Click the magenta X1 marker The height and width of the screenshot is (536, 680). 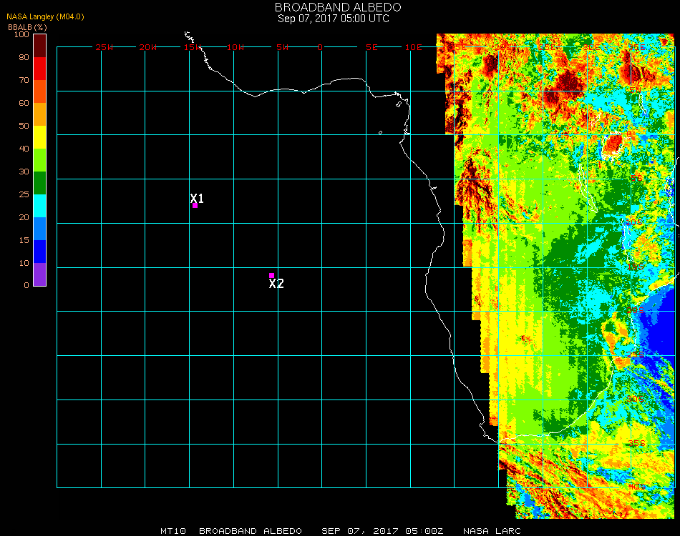coord(195,205)
